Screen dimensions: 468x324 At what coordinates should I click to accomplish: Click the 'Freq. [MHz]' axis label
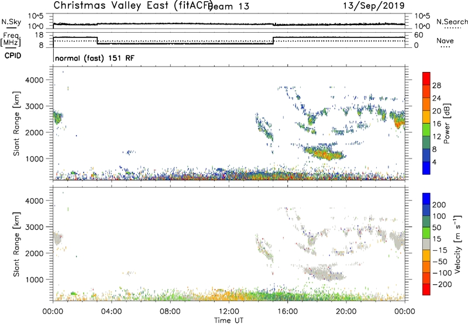[11, 39]
